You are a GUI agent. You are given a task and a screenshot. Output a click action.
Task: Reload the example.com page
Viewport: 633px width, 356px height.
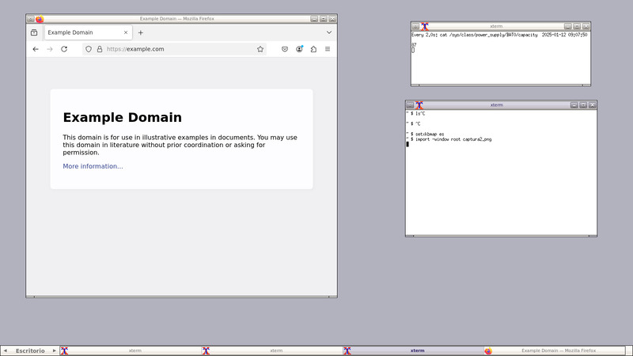(x=64, y=49)
